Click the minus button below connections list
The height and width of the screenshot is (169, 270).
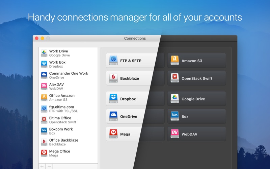pyautogui.click(x=49, y=166)
